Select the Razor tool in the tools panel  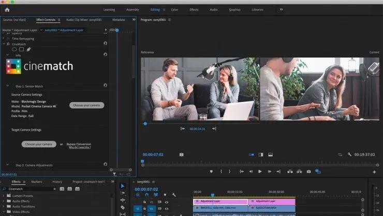click(123, 207)
